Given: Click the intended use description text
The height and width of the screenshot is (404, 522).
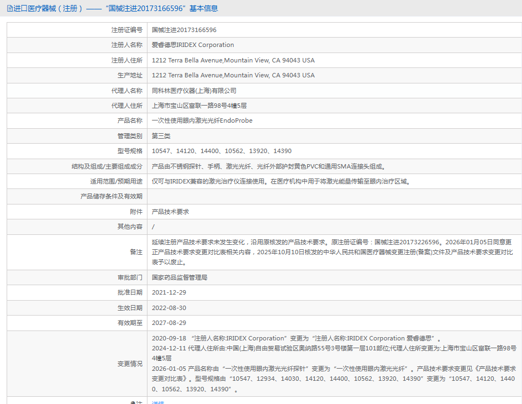Looking at the screenshot, I should pyautogui.click(x=282, y=181).
